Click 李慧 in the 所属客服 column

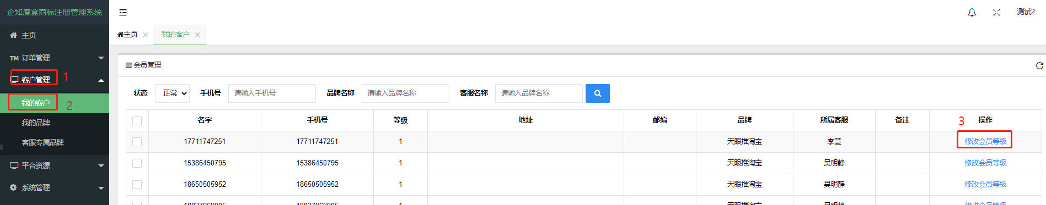tap(834, 142)
